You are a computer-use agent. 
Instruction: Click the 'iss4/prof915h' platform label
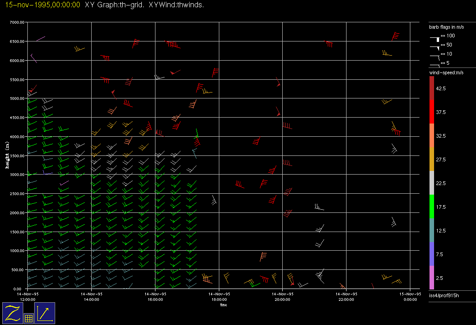pyautogui.click(x=445, y=296)
